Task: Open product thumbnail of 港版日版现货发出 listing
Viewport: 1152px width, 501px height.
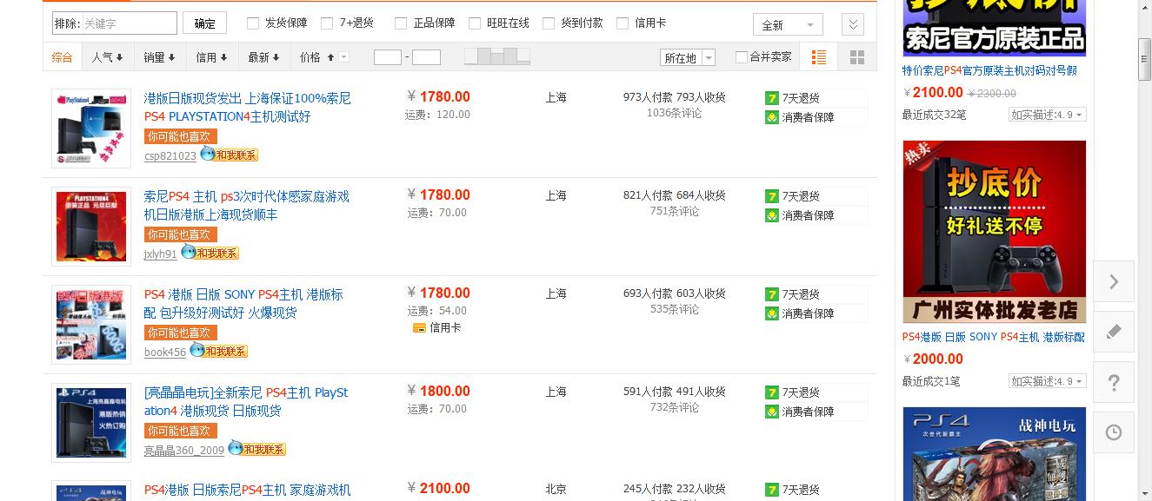Action: (x=91, y=129)
